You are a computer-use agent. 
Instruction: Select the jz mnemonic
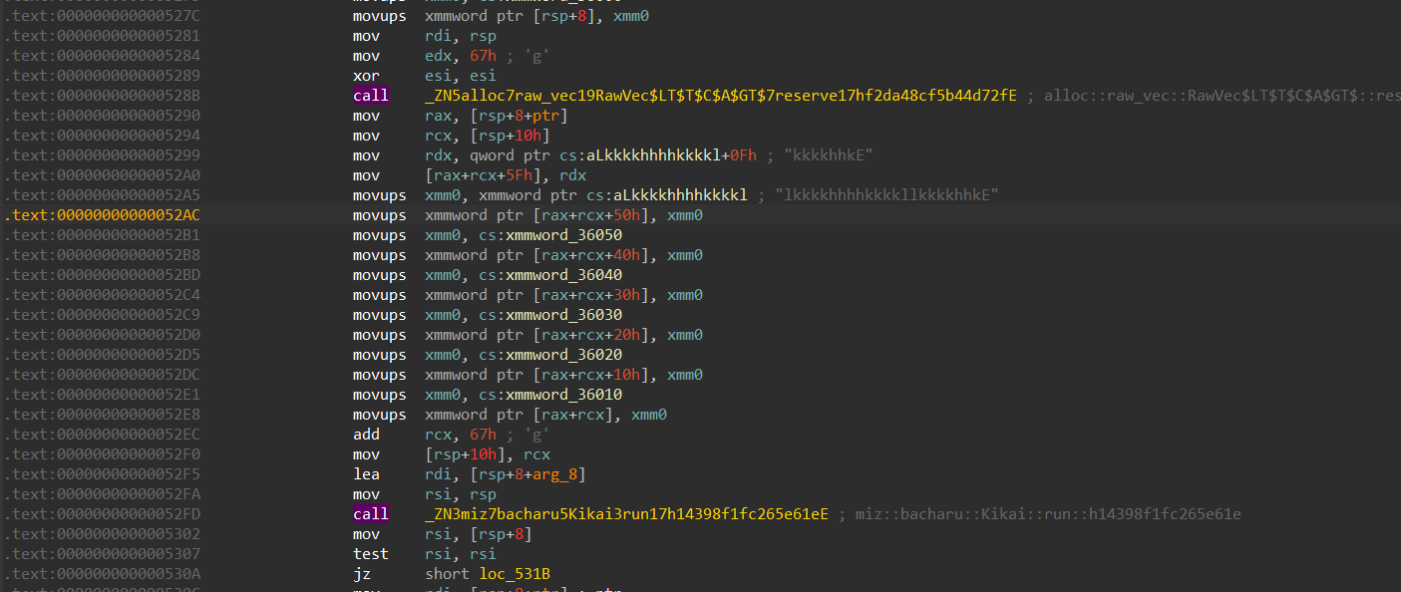361,574
